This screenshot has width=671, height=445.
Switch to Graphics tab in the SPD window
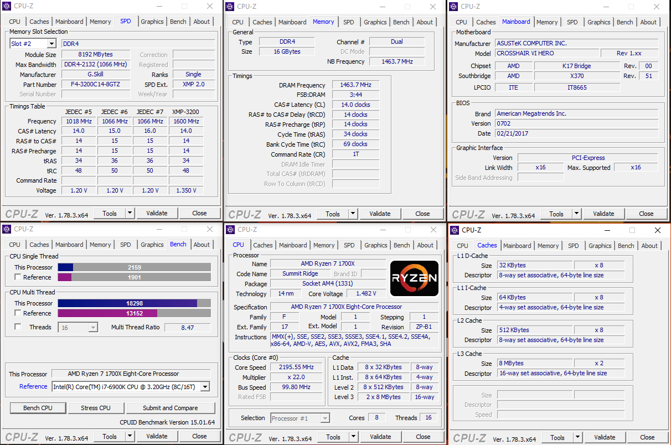pyautogui.click(x=152, y=22)
